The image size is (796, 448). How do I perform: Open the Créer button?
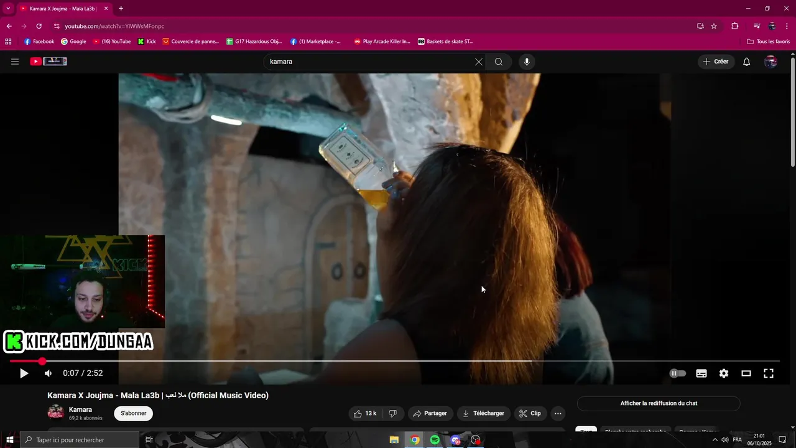(716, 62)
